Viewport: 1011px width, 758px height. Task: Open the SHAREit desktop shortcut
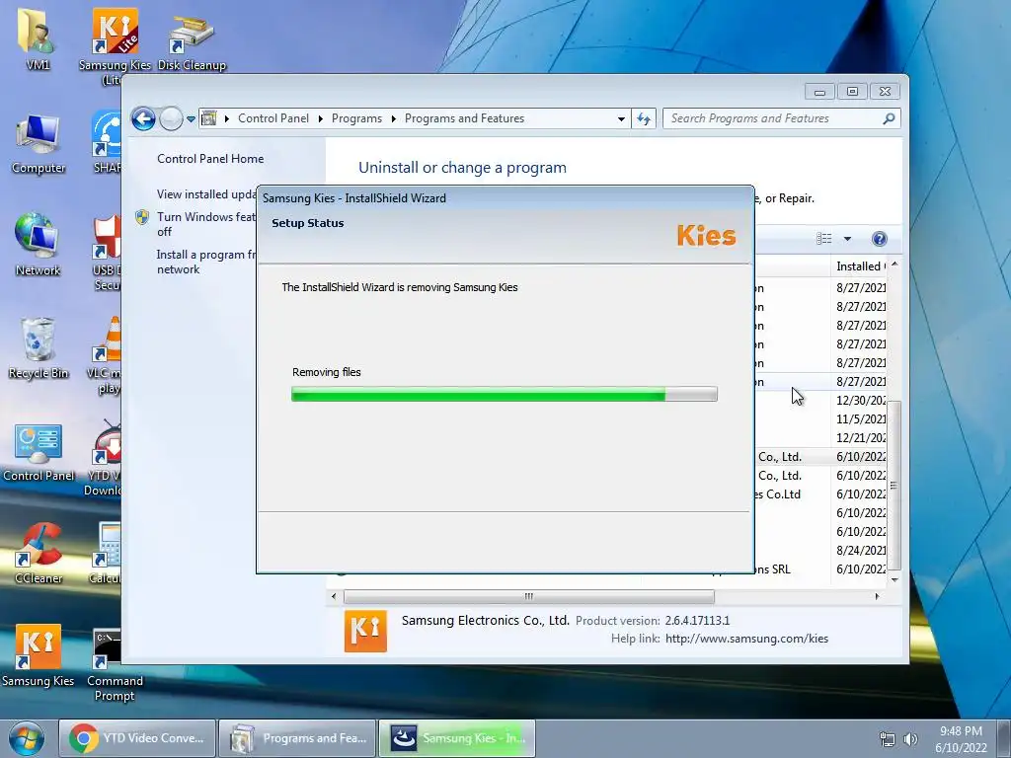pos(107,142)
